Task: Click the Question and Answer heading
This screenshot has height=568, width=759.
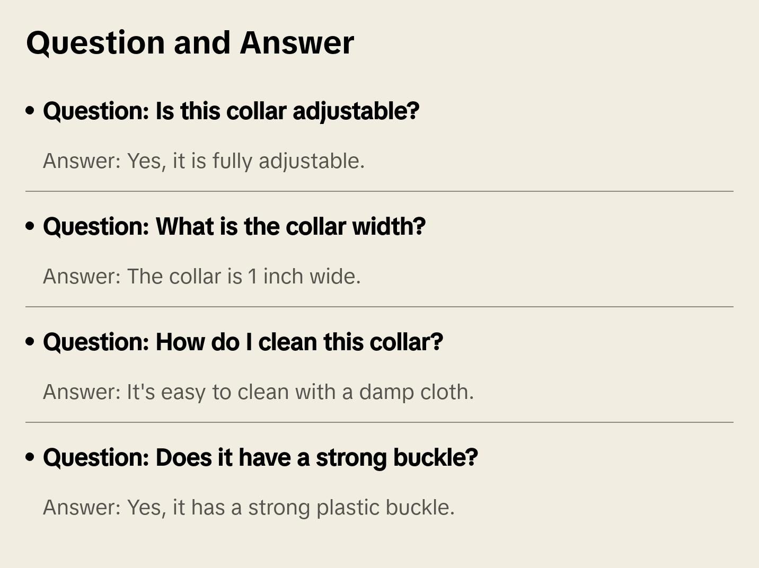Action: pos(190,42)
